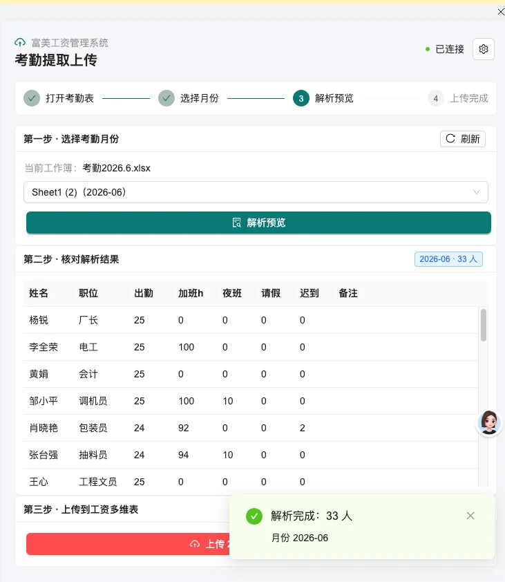Select the 邹小平 name cell
Image resolution: width=505 pixels, height=582 pixels.
44,401
